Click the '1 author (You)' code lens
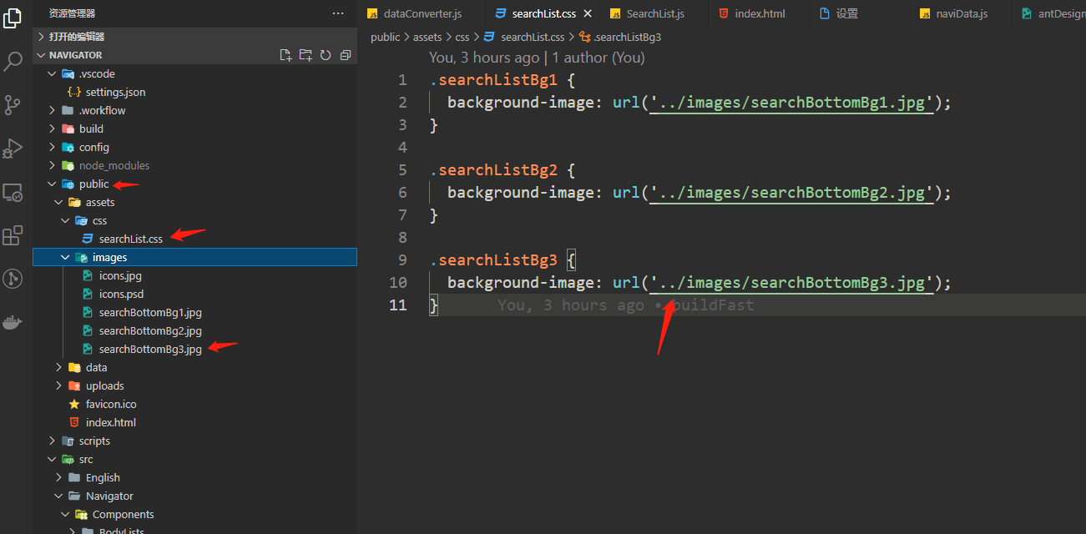1086x534 pixels. [599, 58]
